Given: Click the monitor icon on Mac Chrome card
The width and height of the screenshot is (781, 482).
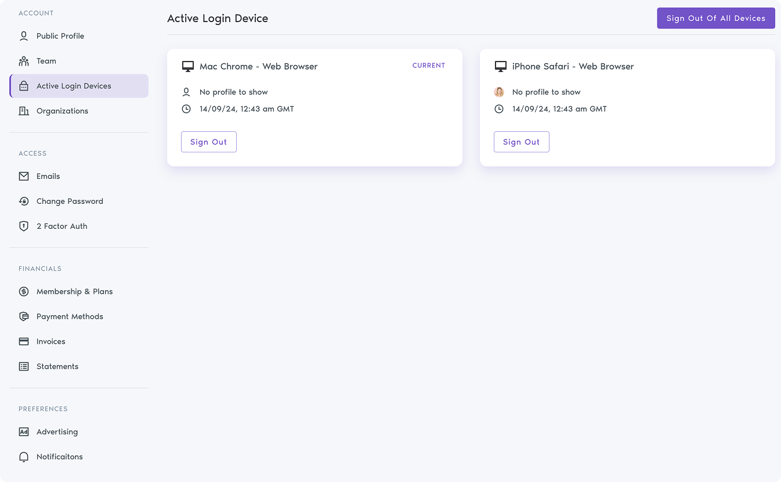Looking at the screenshot, I should 187,66.
